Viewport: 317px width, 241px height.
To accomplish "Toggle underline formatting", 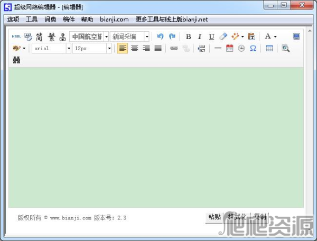I will click(x=211, y=37).
